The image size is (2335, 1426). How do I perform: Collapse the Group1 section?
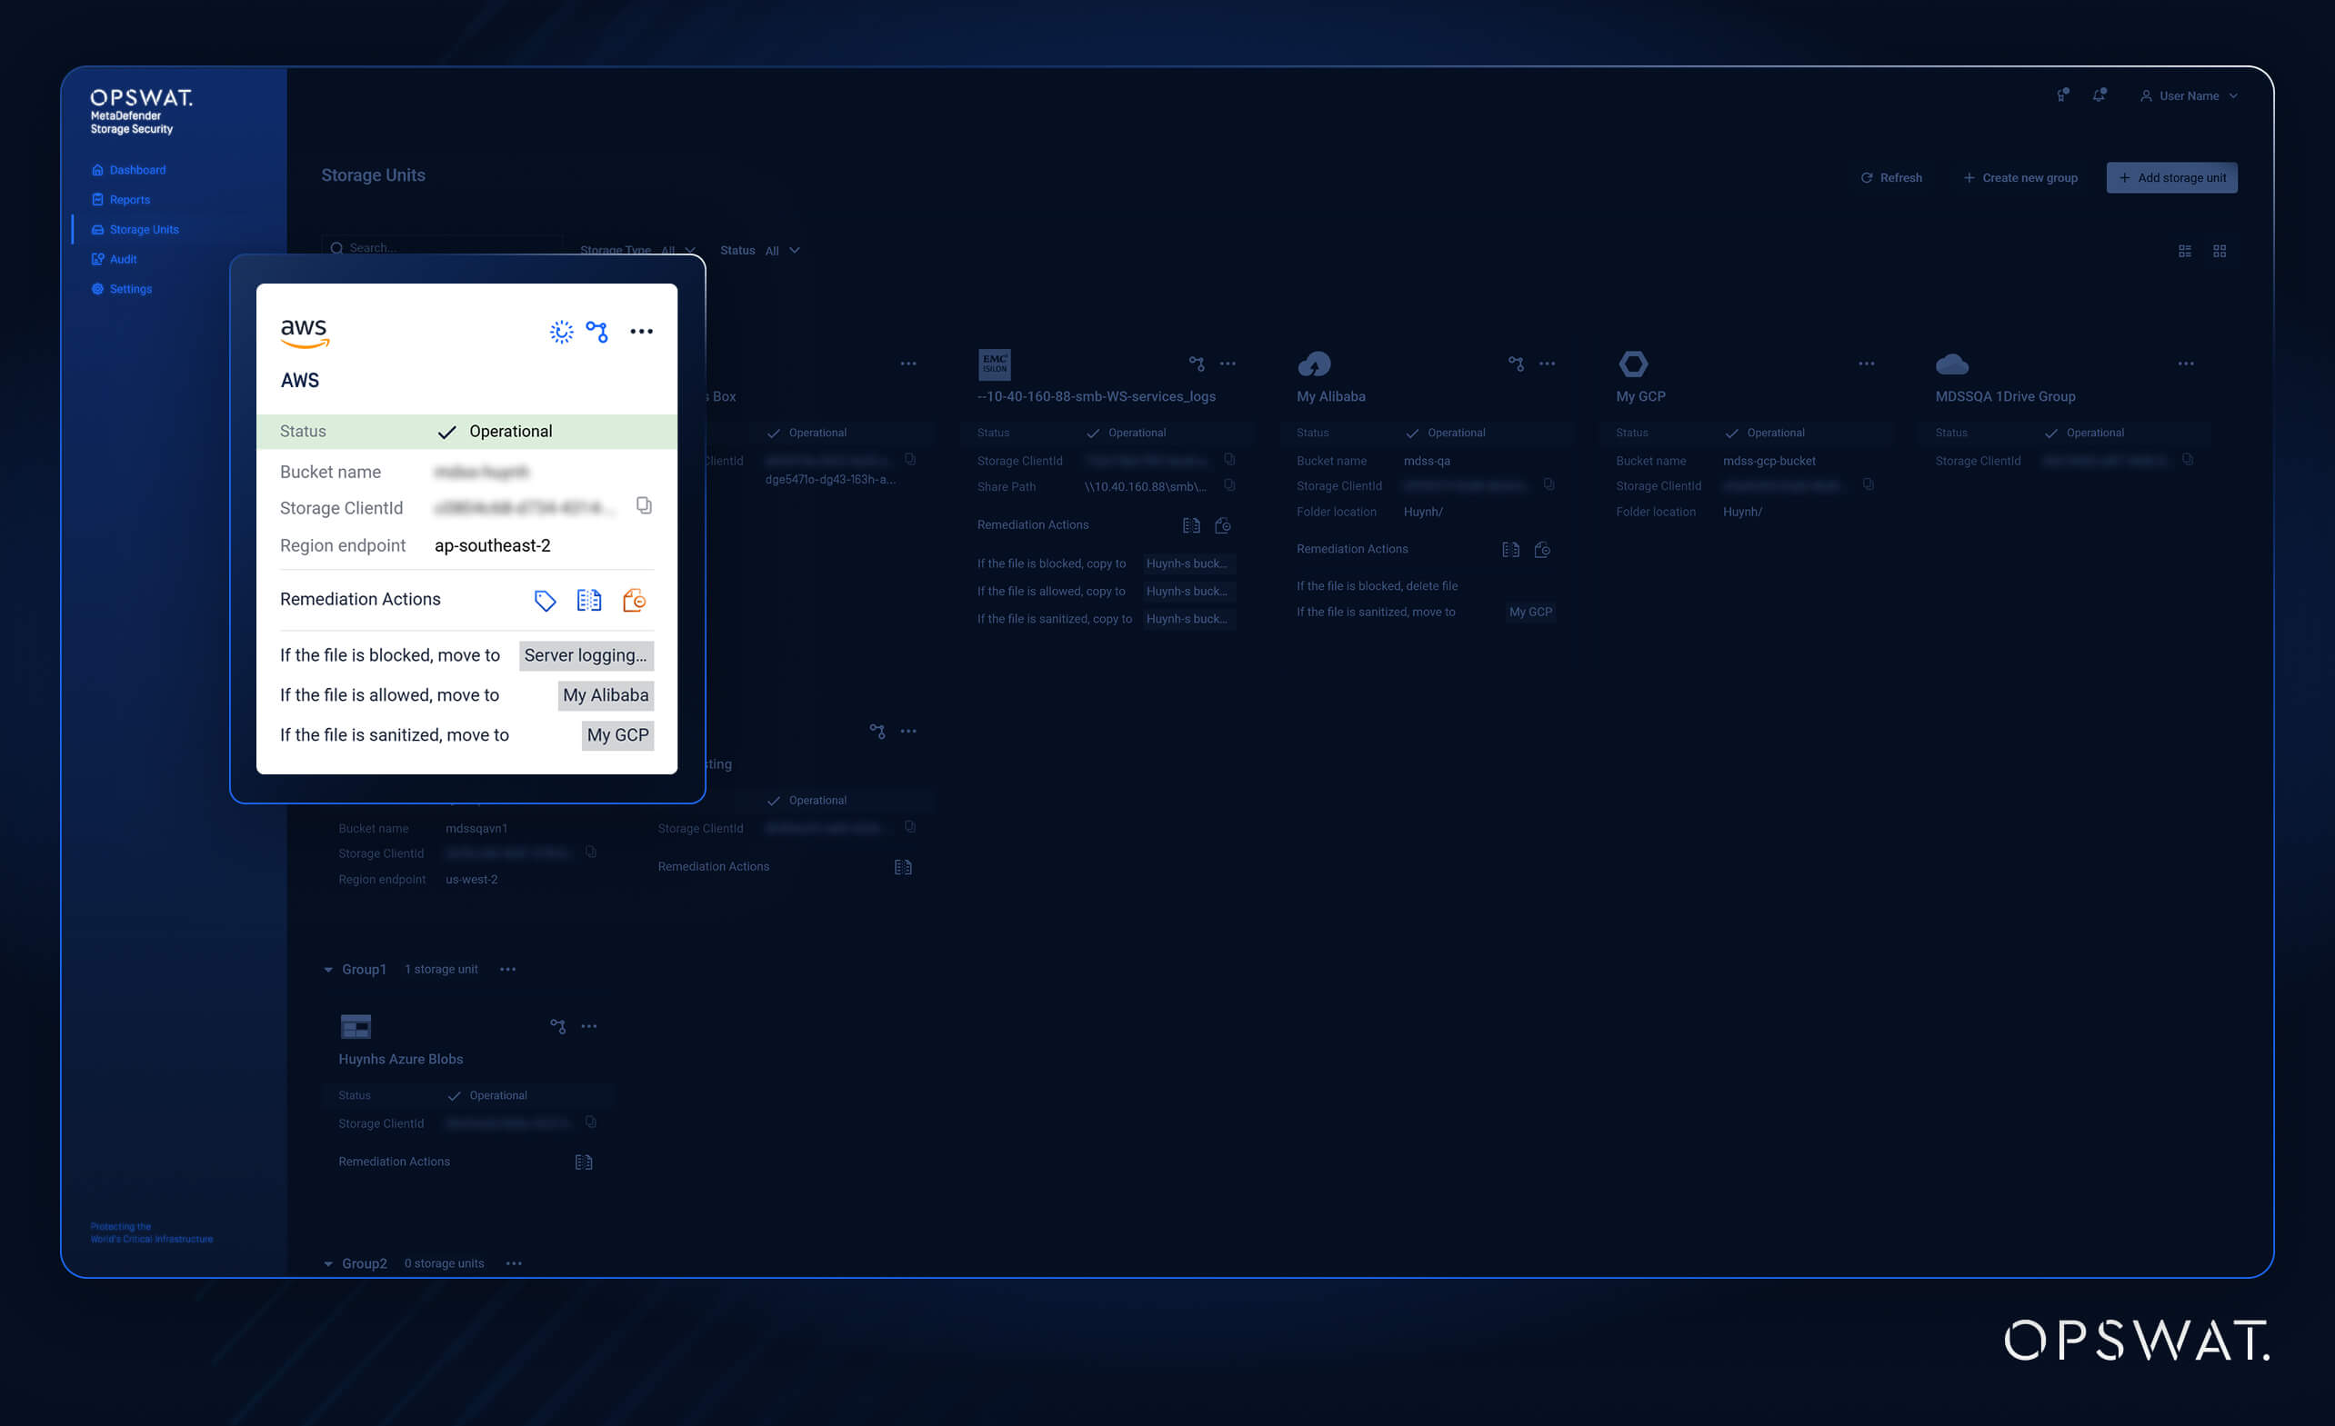point(327,968)
